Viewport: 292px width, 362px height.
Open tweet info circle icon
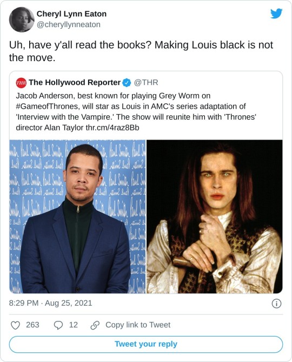pos(276,304)
